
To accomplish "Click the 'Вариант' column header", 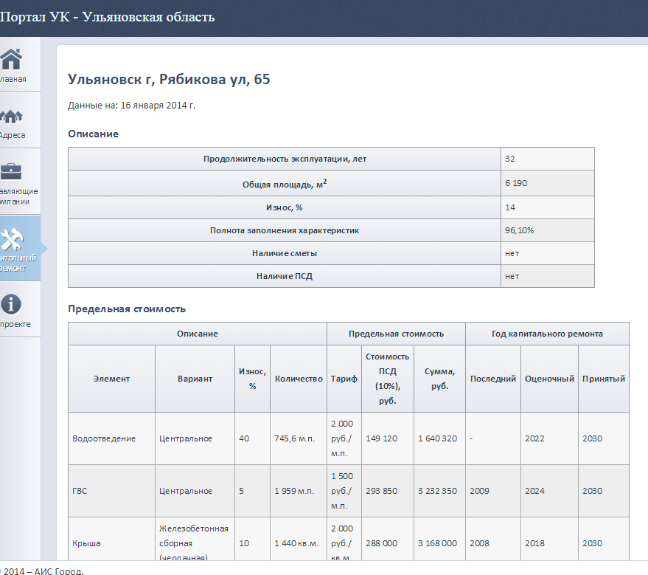I will click(195, 379).
